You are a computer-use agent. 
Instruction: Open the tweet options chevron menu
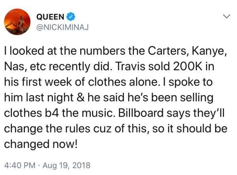[x=227, y=16]
